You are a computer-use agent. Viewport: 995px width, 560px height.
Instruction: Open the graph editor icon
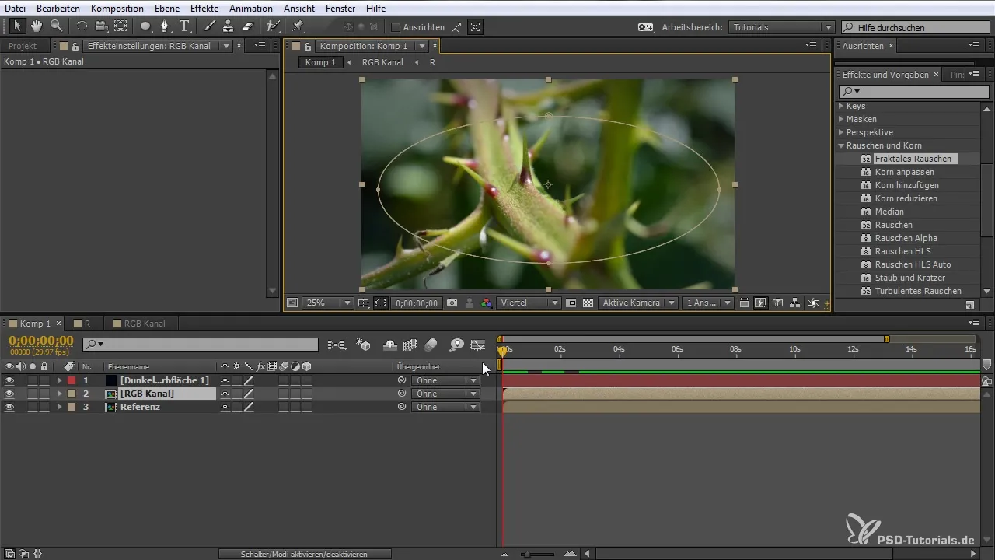[x=478, y=345]
